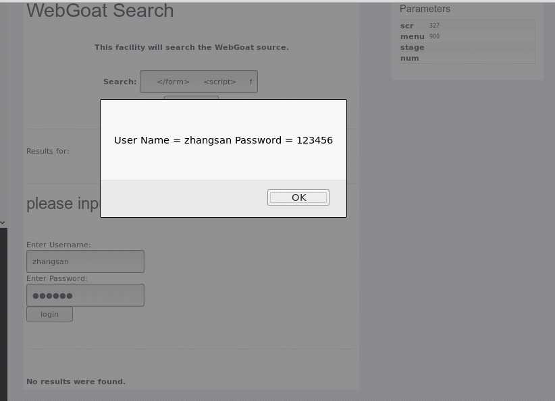Click the alert message showing User Name and Password
The height and width of the screenshot is (401, 555).
pos(223,140)
